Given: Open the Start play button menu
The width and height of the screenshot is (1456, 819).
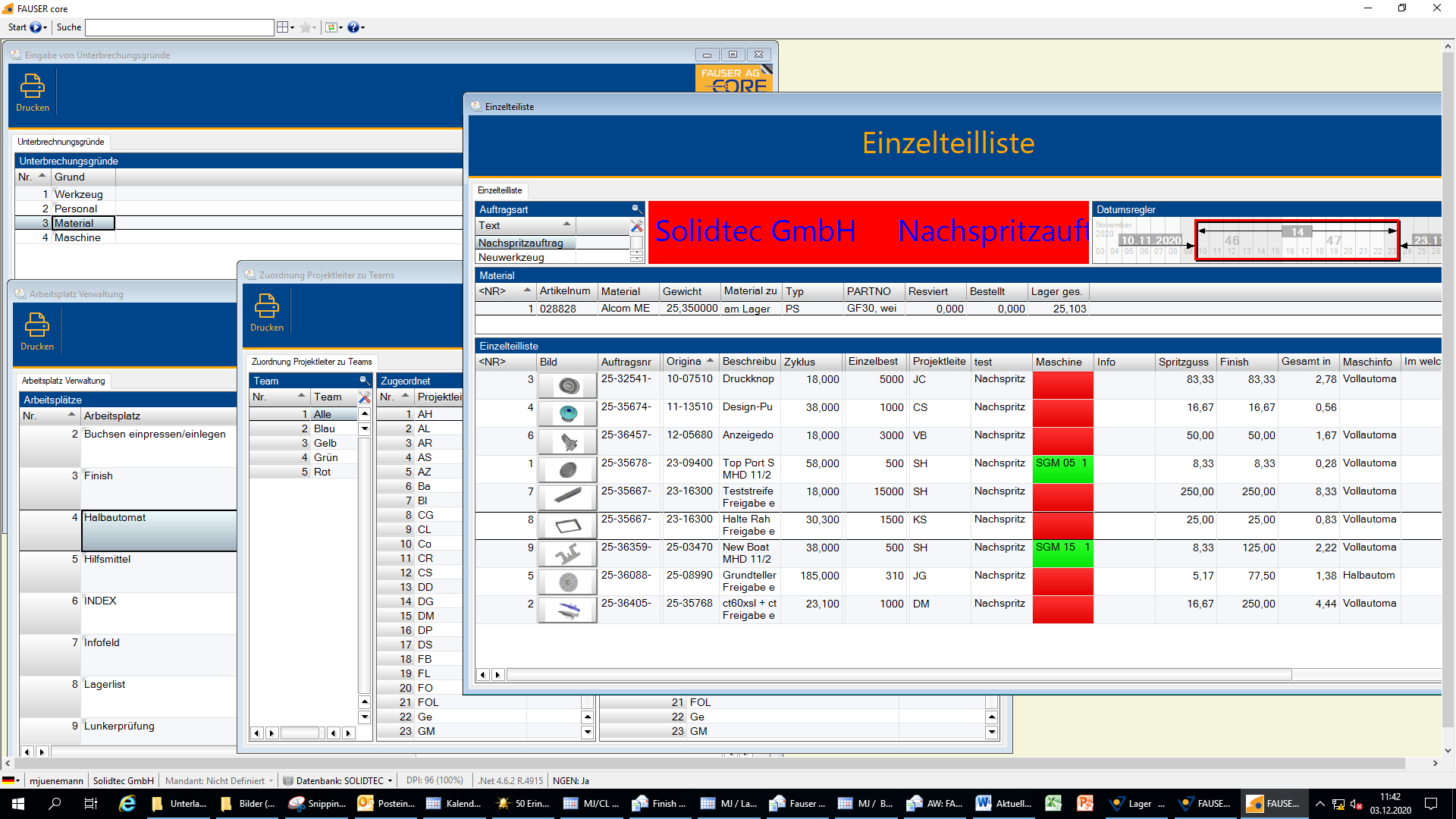Looking at the screenshot, I should tap(38, 27).
